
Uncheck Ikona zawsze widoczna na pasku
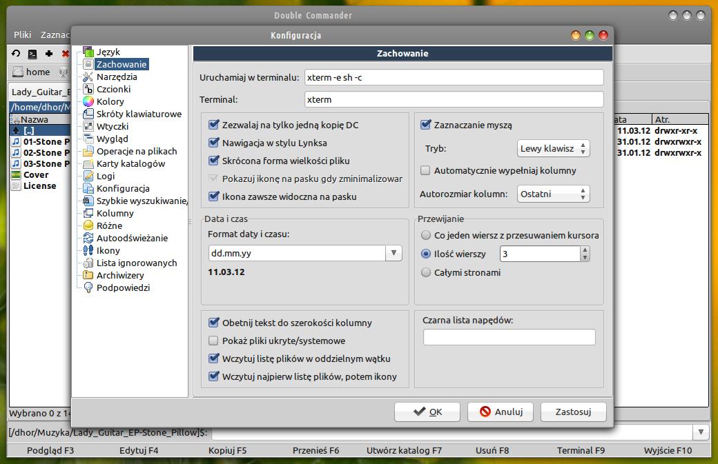(x=213, y=196)
